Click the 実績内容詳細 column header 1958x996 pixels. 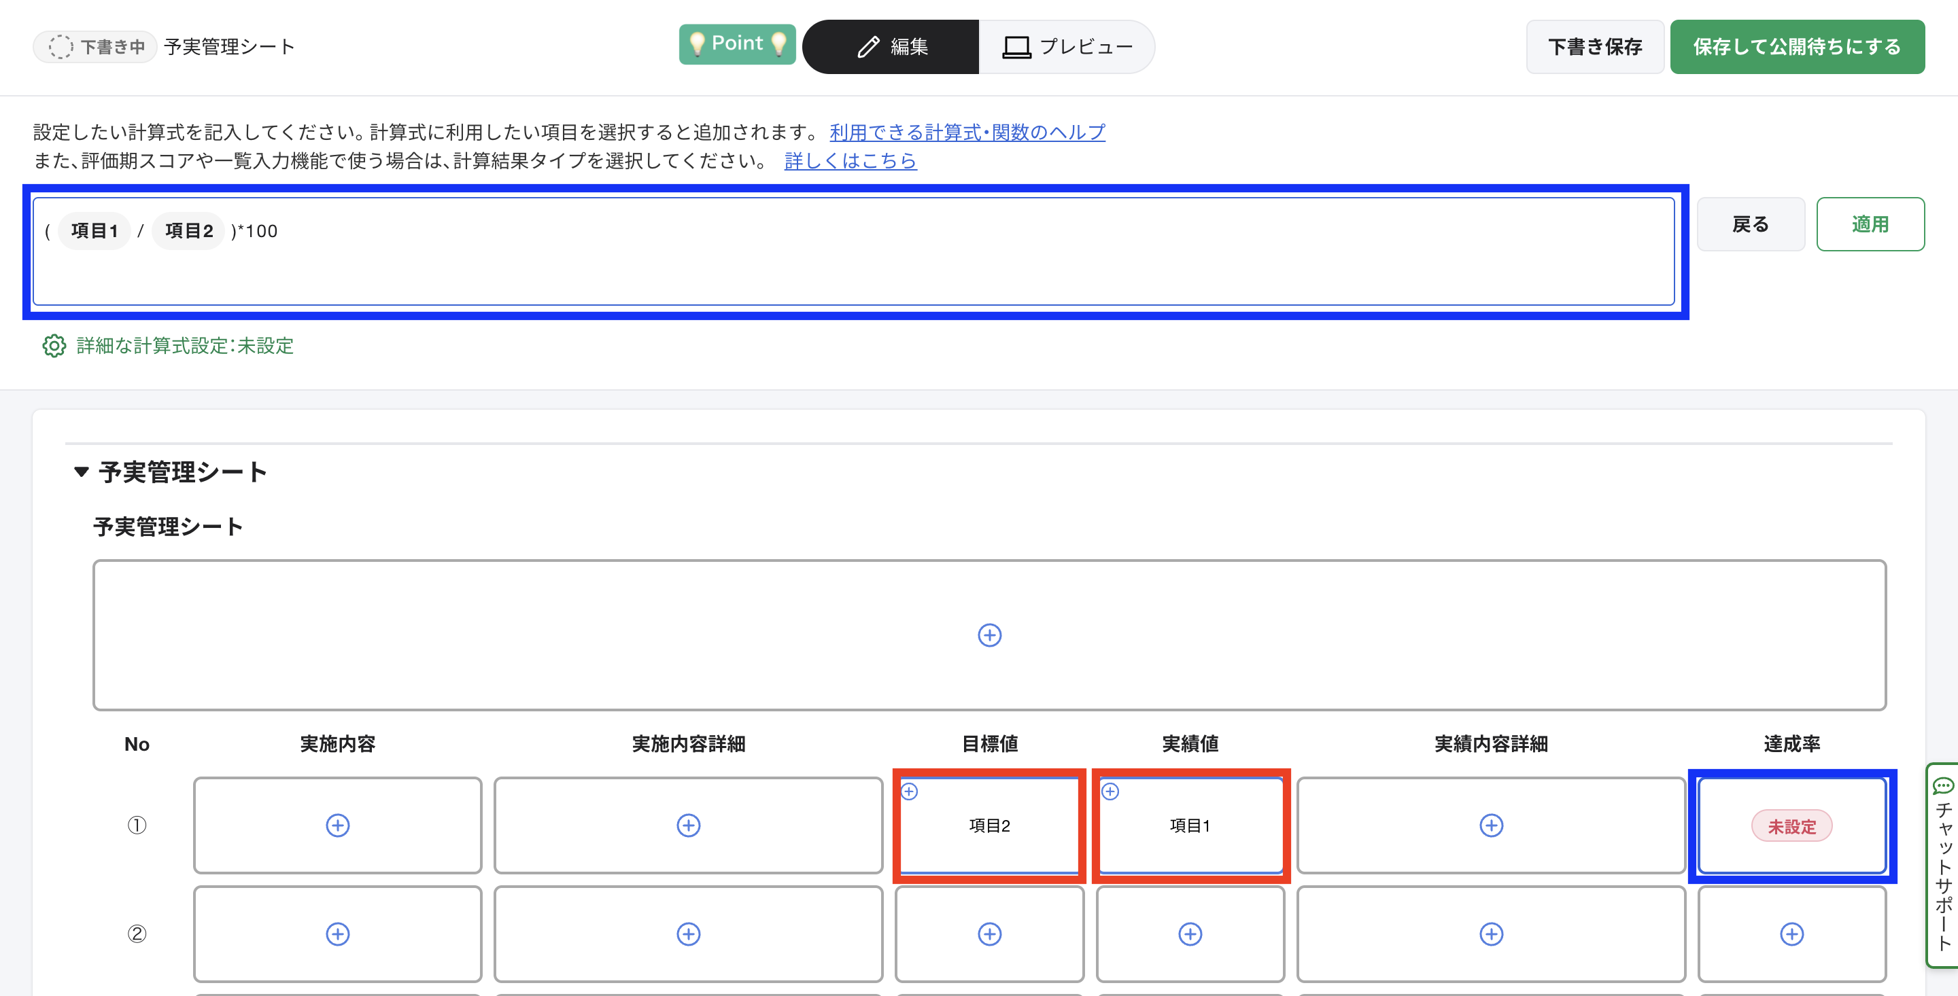tap(1490, 744)
